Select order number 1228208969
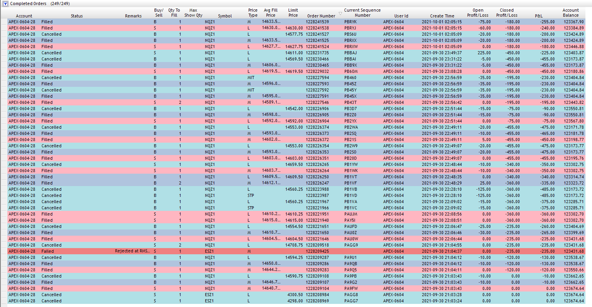The height and width of the screenshot is (307, 592). [x=317, y=301]
